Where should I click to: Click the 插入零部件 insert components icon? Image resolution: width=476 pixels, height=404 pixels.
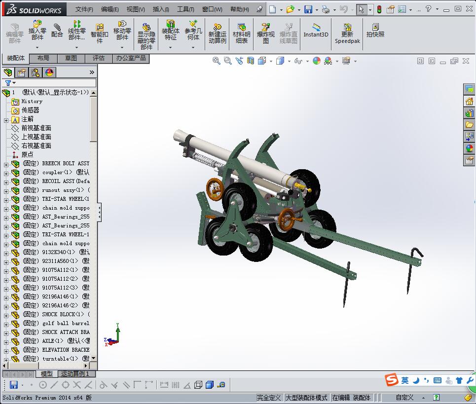coord(37,30)
